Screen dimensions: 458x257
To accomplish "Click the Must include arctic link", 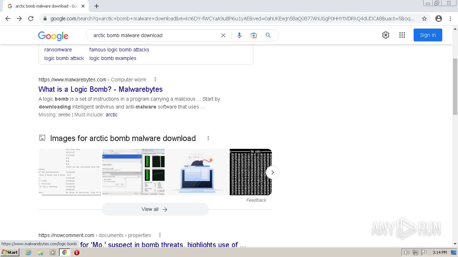I will coord(111,115).
